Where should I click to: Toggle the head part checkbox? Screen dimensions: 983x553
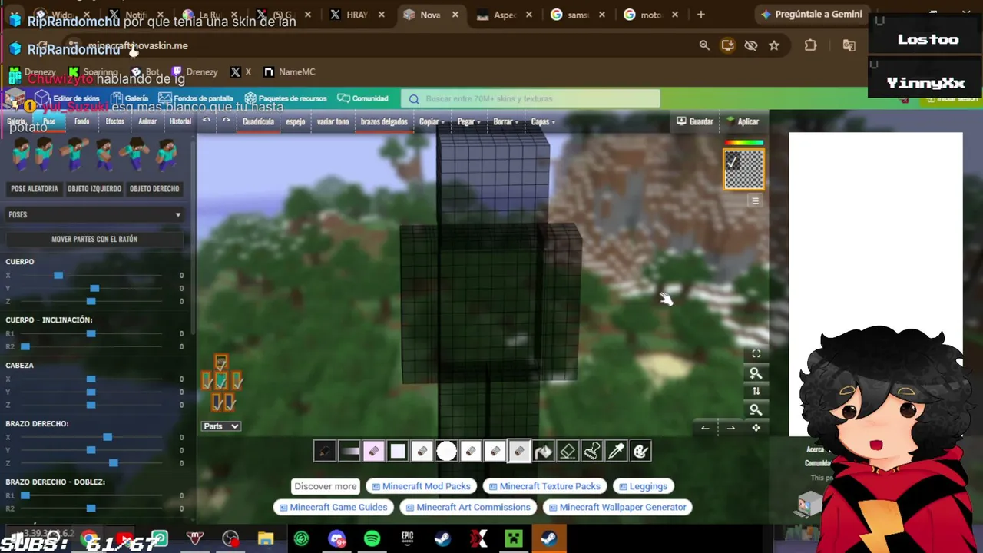[x=221, y=362]
